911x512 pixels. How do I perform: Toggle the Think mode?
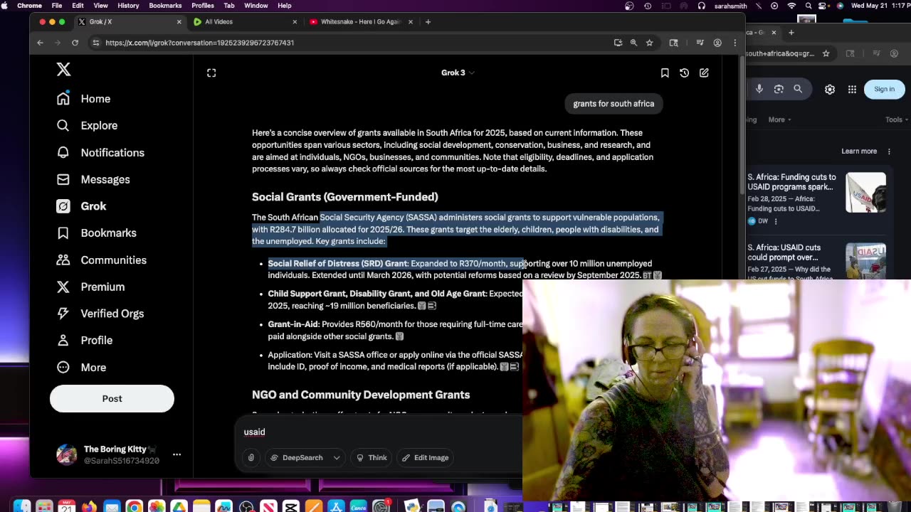click(x=372, y=457)
